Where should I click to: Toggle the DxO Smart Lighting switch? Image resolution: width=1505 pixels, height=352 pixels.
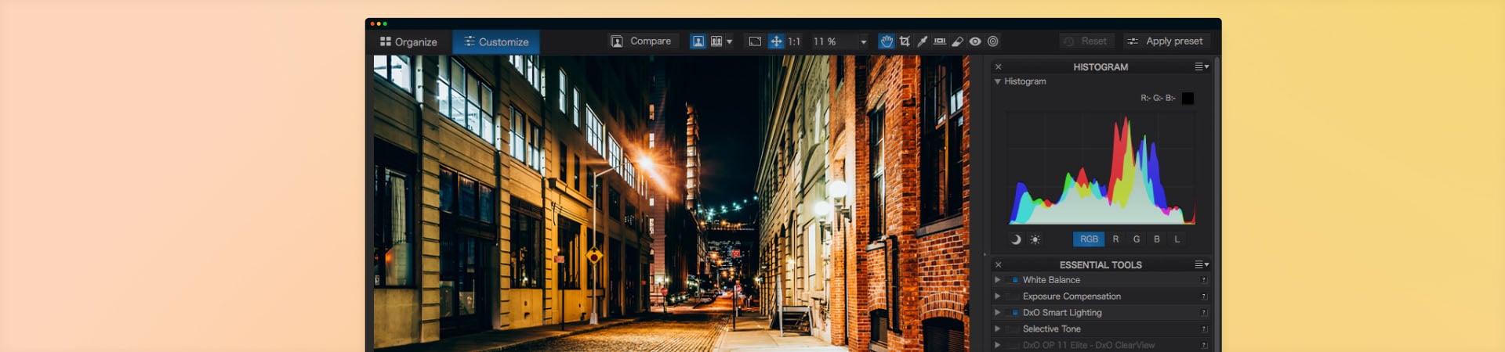point(1014,313)
